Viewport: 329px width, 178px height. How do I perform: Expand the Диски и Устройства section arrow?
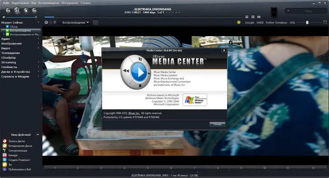tap(38, 72)
